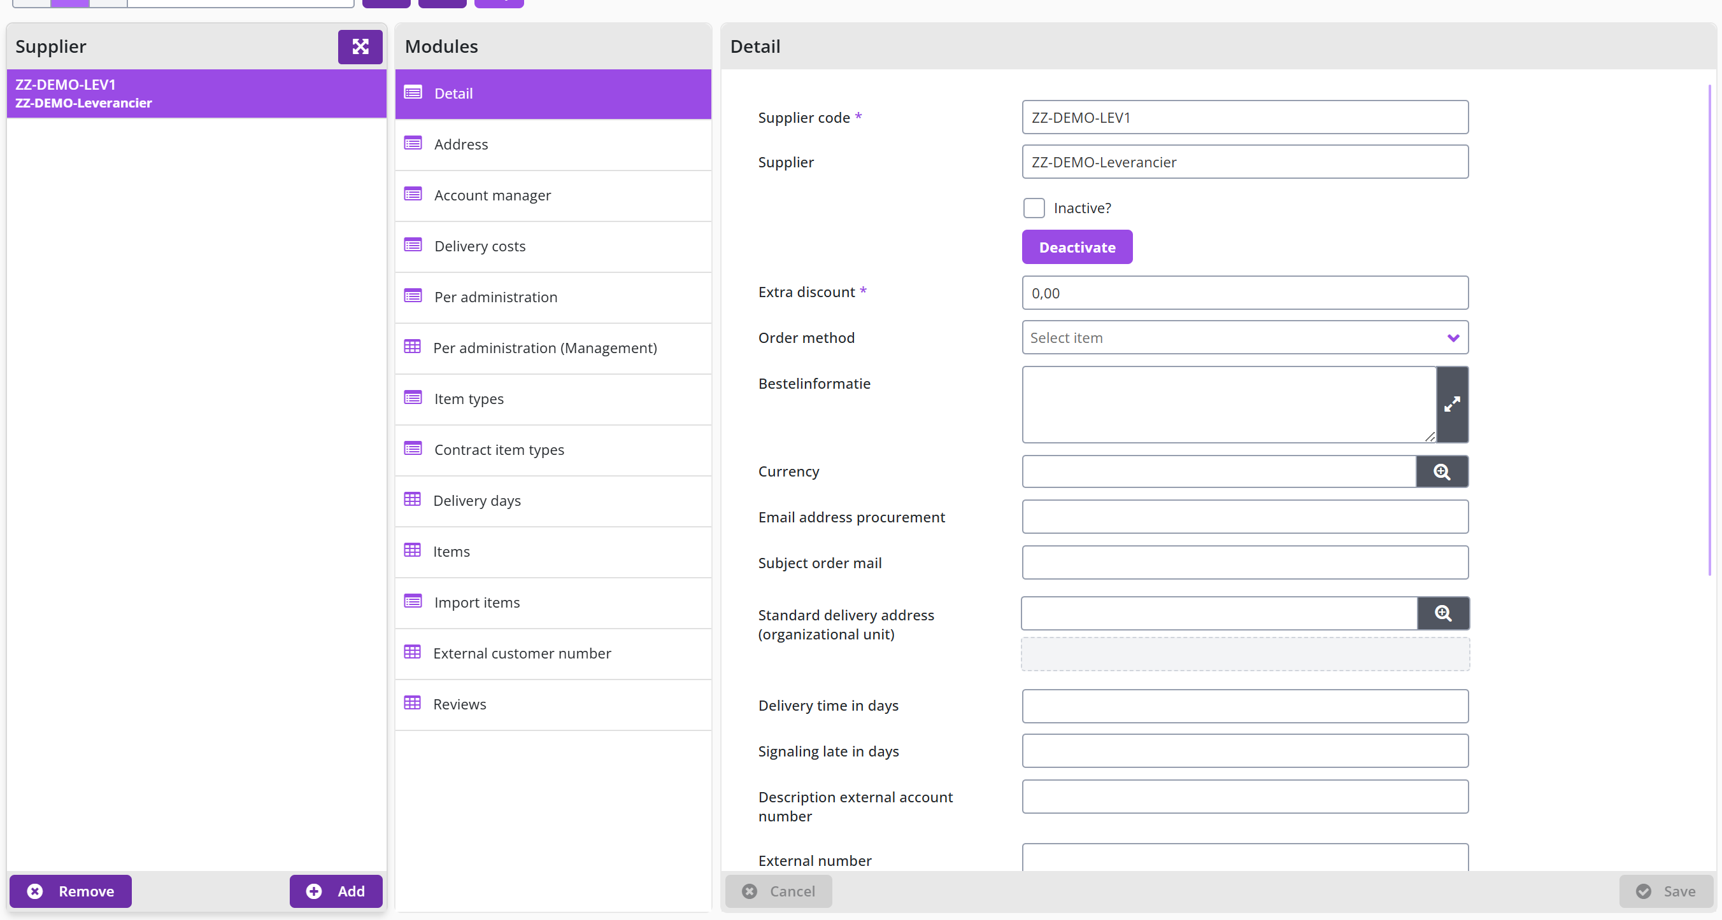Expand the Bestelinformatie text area
Screen dimensions: 1722x920
click(1452, 404)
